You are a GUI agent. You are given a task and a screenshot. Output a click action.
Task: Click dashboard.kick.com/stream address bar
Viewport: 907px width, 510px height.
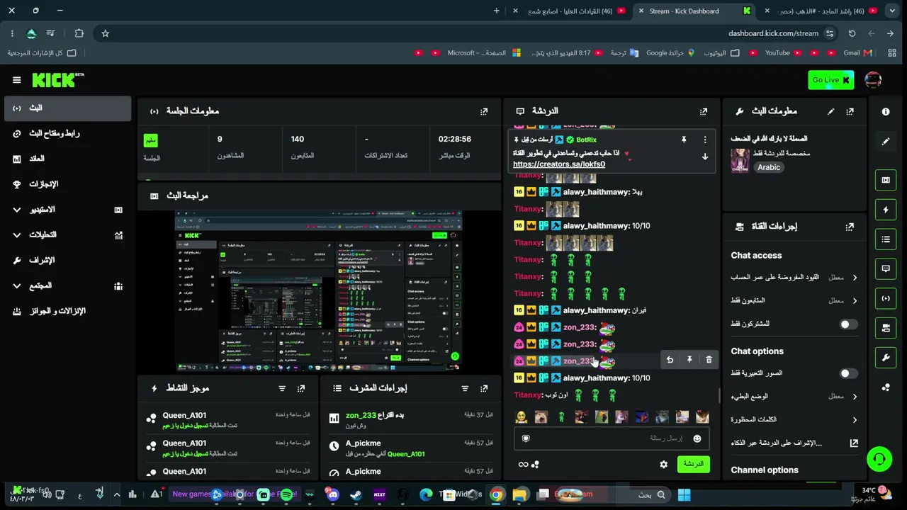(x=773, y=33)
